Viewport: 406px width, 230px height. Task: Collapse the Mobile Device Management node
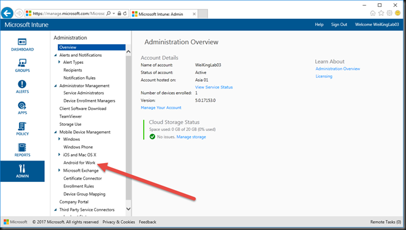55,132
